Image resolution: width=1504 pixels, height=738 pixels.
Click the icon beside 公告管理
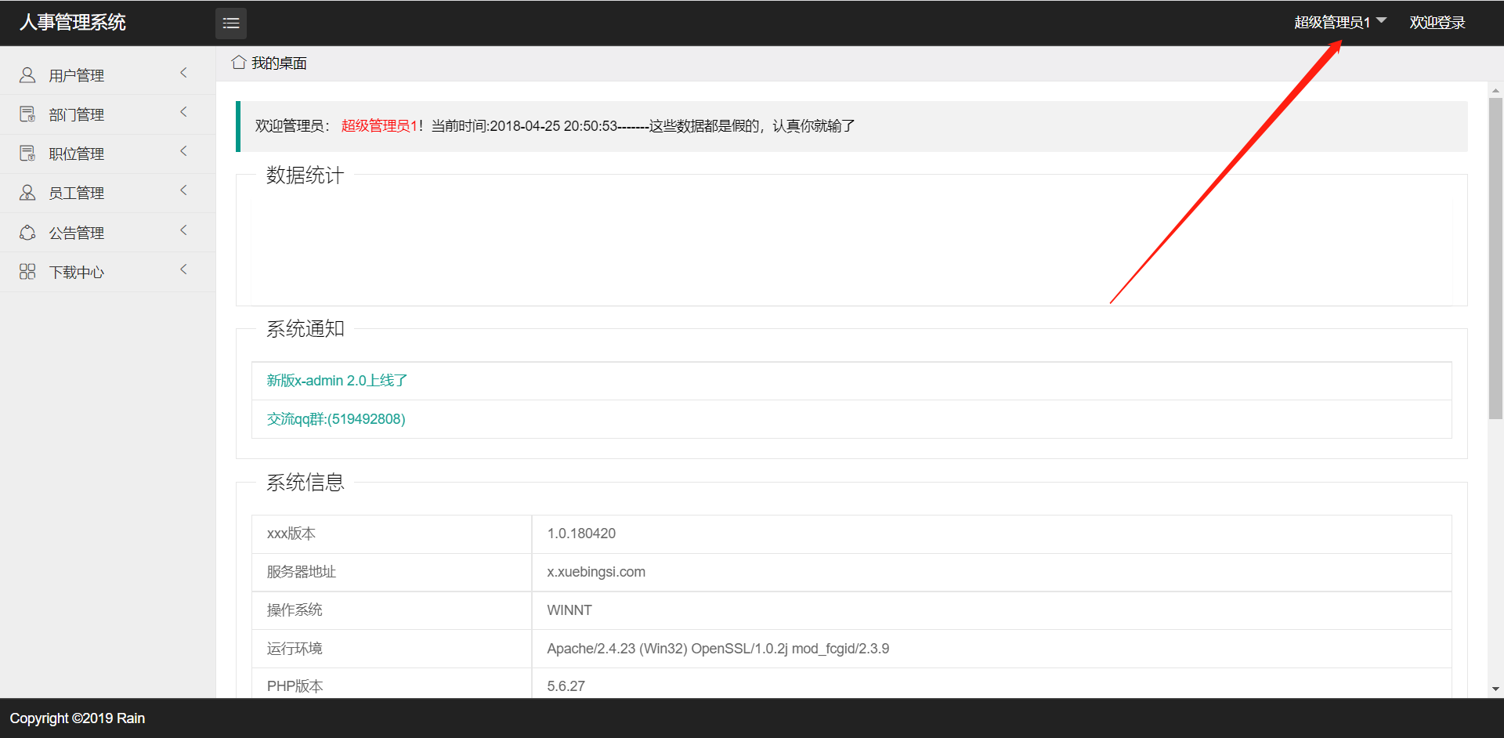tap(27, 233)
